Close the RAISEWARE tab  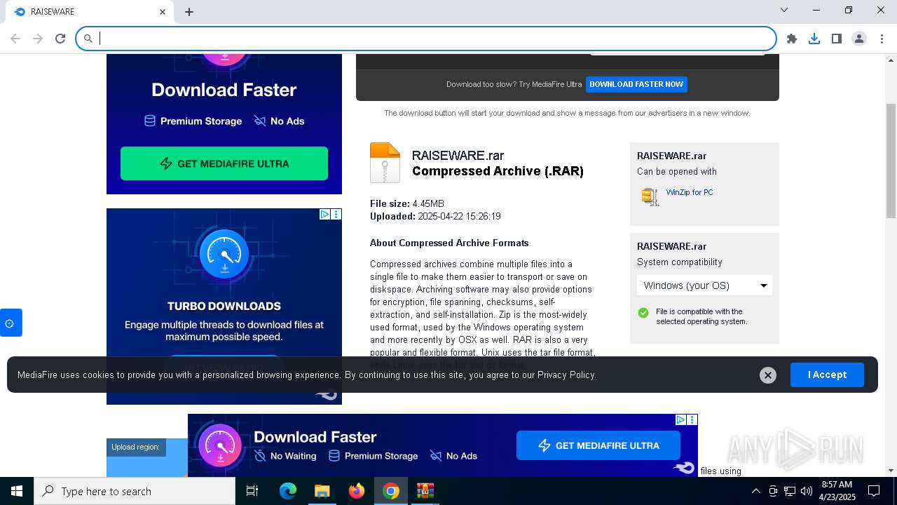tap(163, 12)
